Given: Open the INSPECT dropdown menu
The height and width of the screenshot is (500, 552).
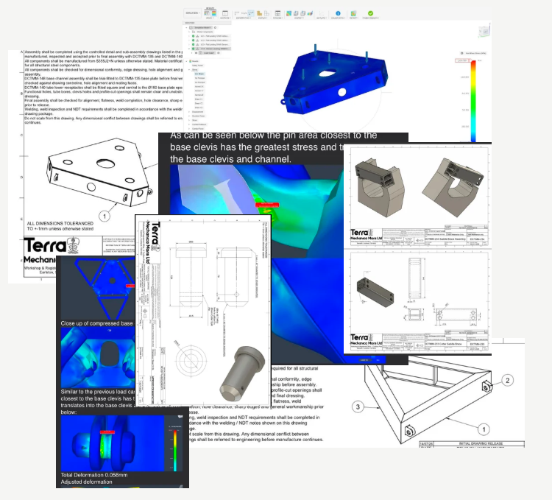Looking at the screenshot, I should pos(299,18).
